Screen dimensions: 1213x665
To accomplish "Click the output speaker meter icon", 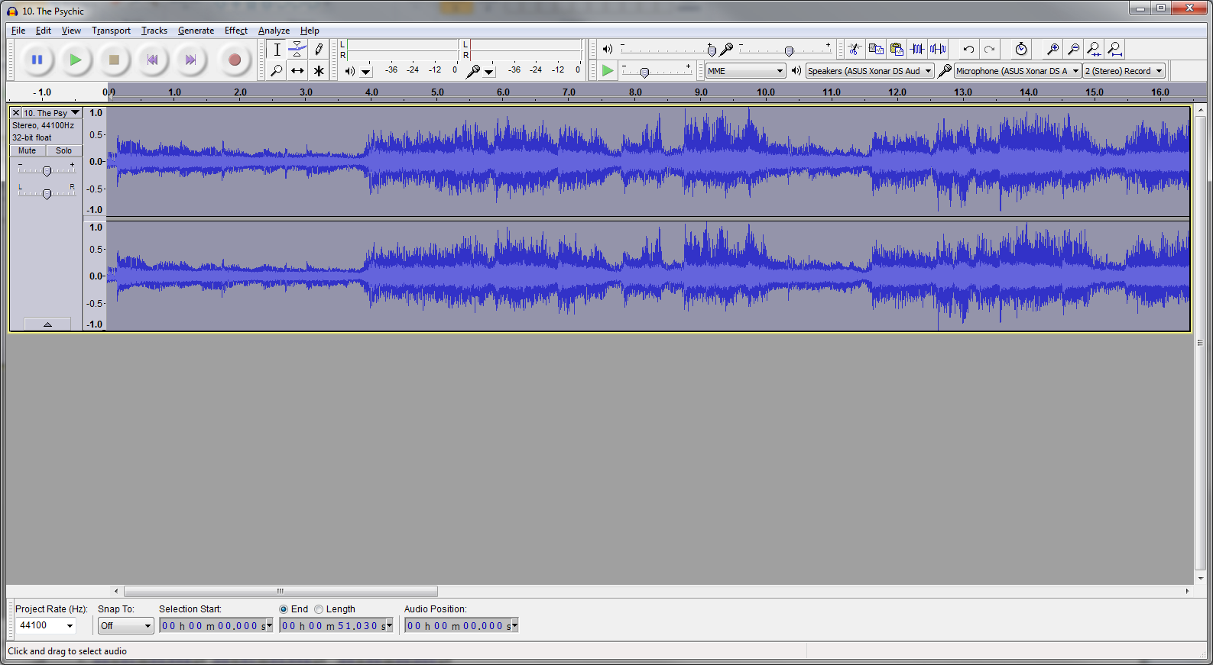I will click(350, 71).
